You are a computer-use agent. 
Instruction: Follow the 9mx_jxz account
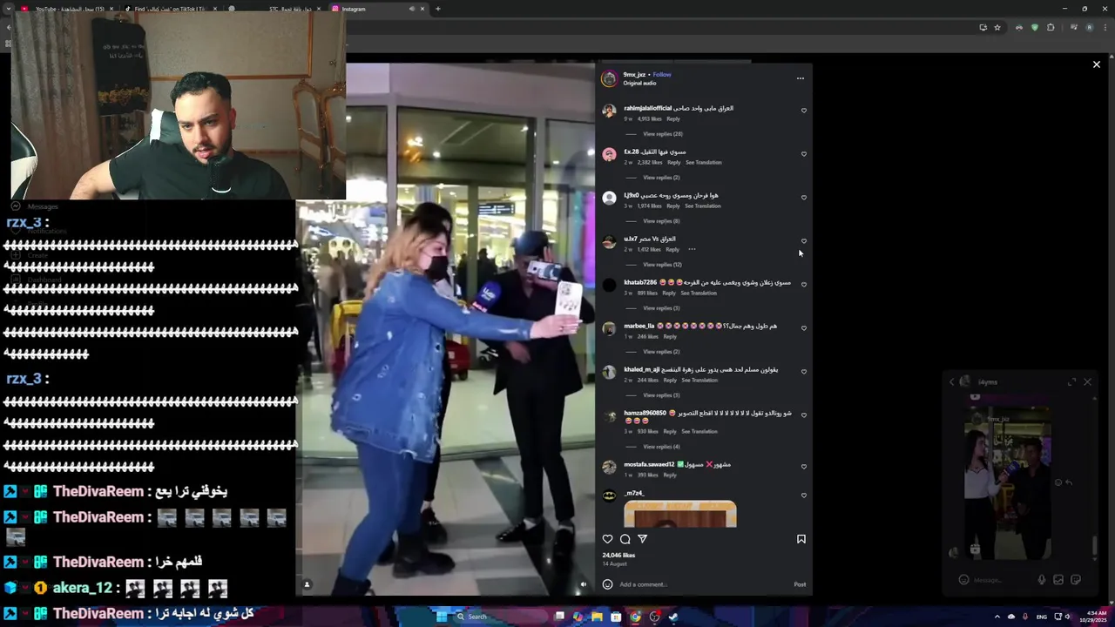click(662, 75)
